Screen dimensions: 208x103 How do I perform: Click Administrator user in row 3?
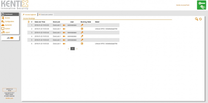pyautogui.click(x=72, y=33)
